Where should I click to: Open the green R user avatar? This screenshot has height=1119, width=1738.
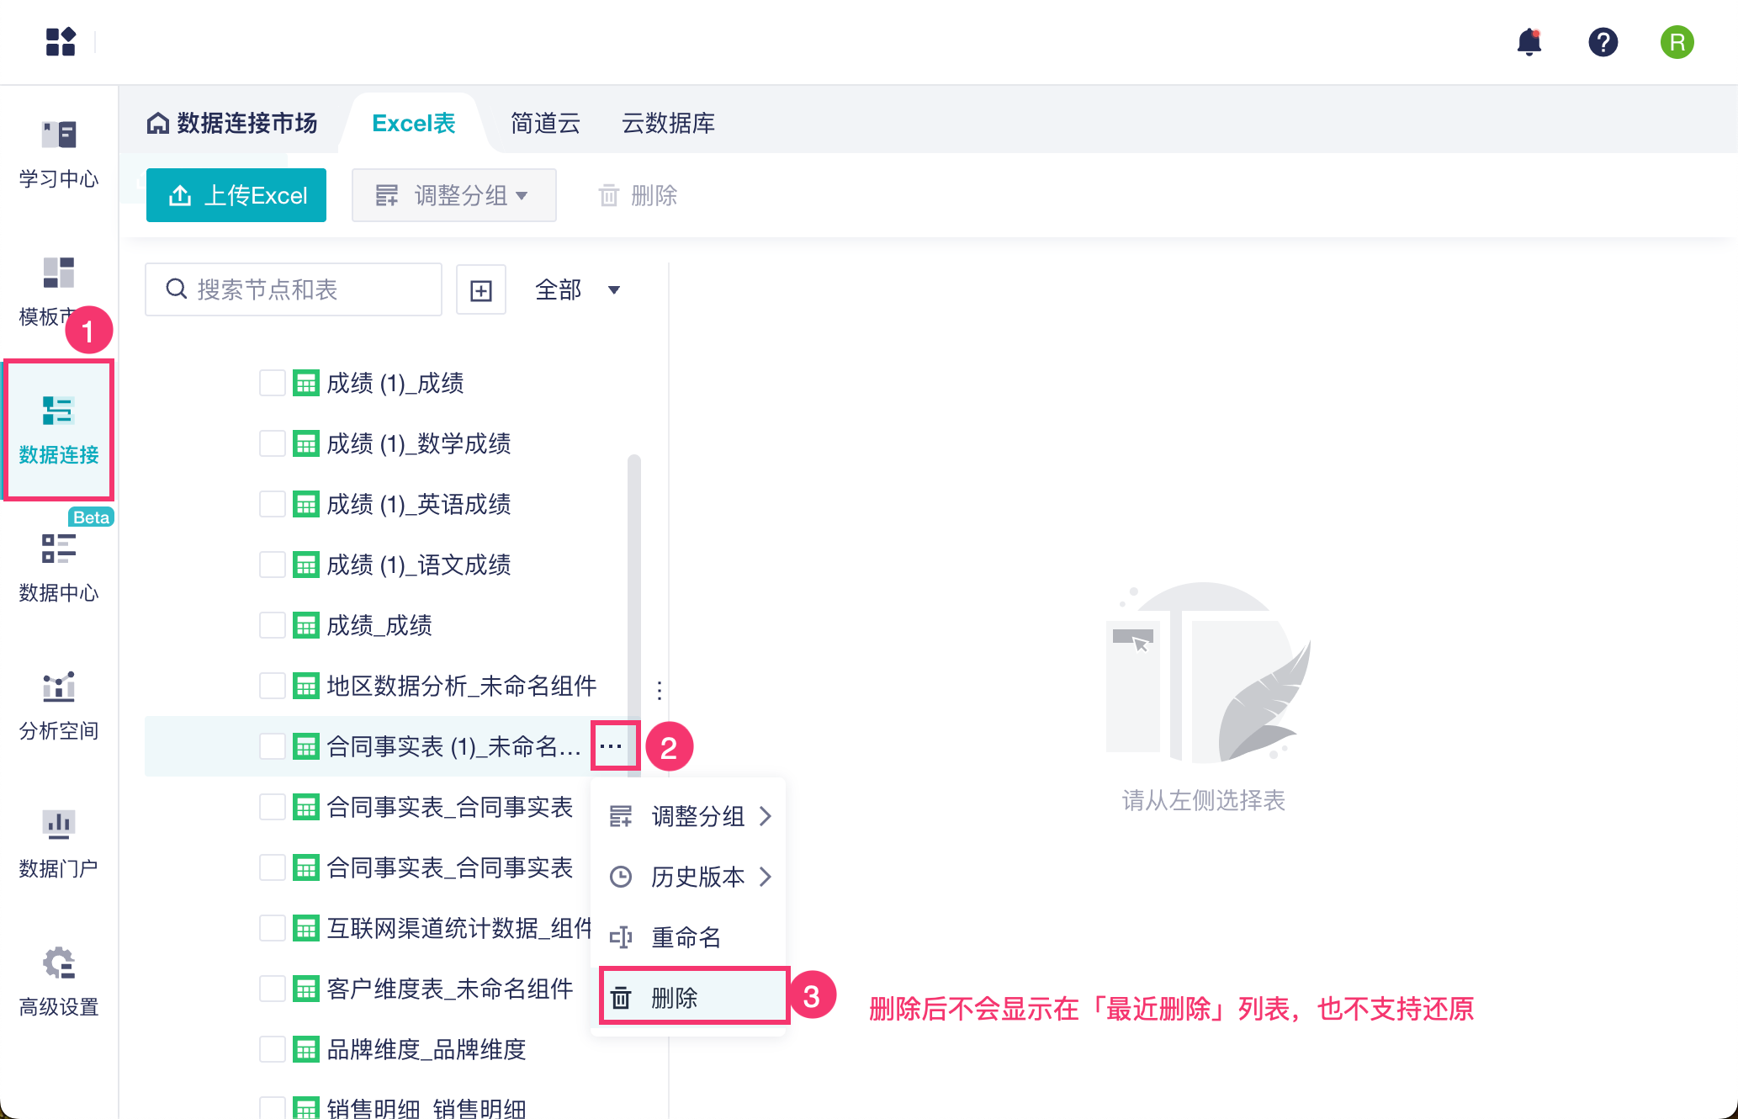click(1677, 41)
